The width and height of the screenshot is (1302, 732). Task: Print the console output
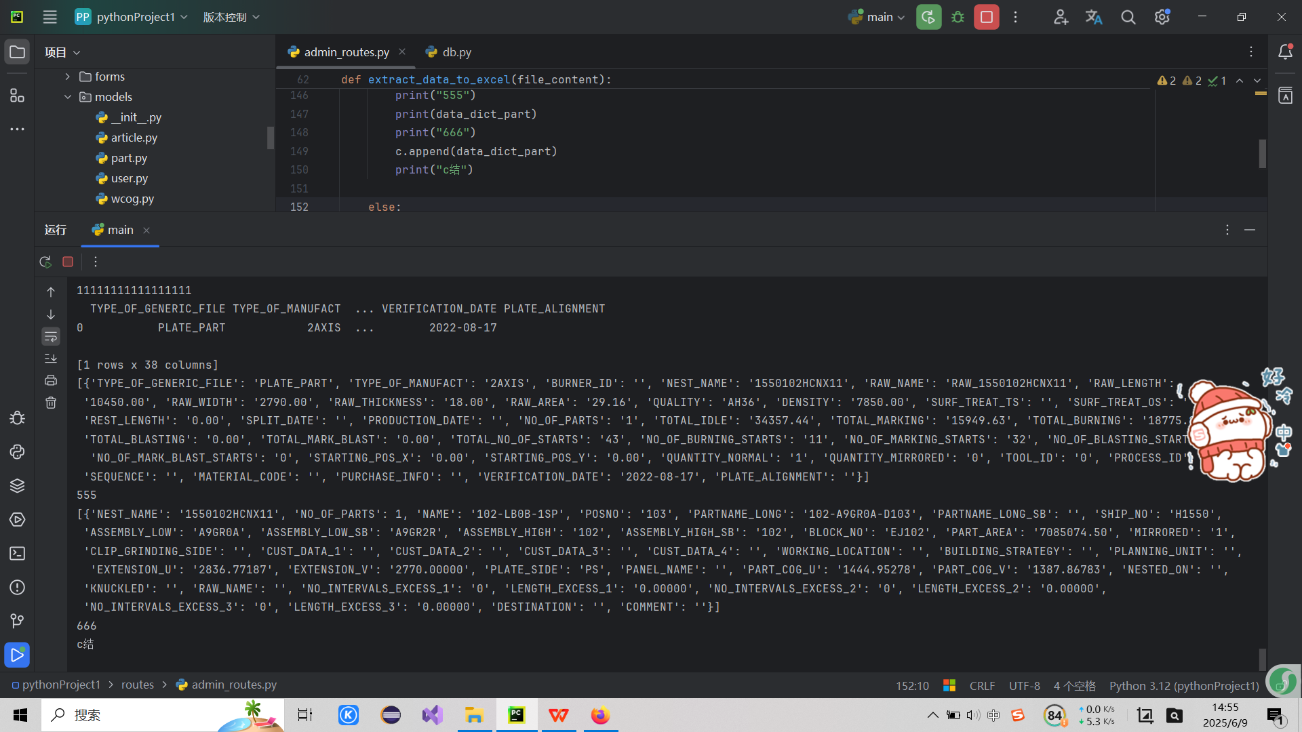tap(51, 380)
